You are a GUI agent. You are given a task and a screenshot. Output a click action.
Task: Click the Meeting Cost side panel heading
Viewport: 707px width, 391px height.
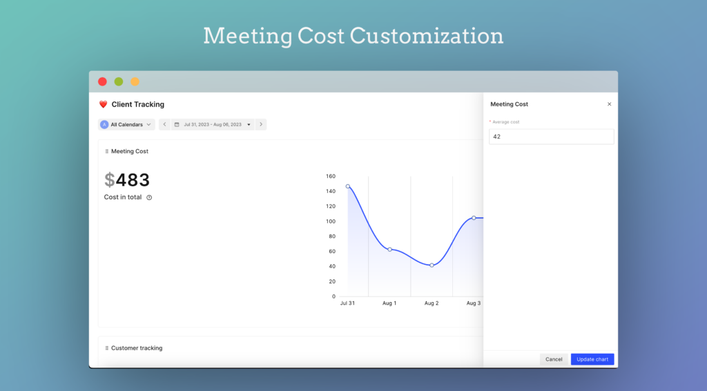click(509, 104)
